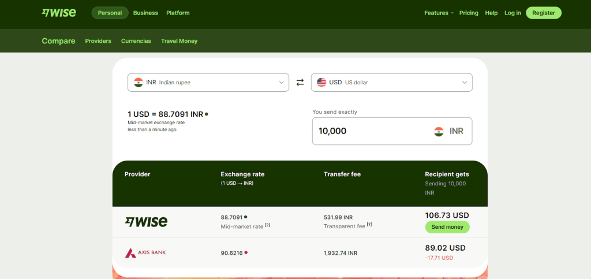Click the Wise logo in the header

coord(59,13)
